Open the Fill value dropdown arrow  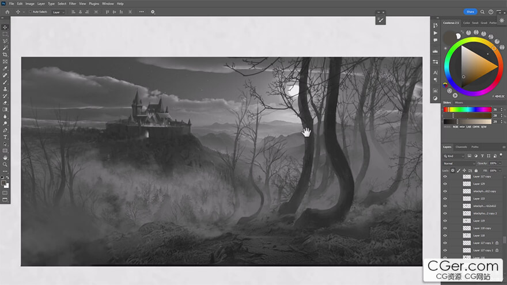pos(500,170)
